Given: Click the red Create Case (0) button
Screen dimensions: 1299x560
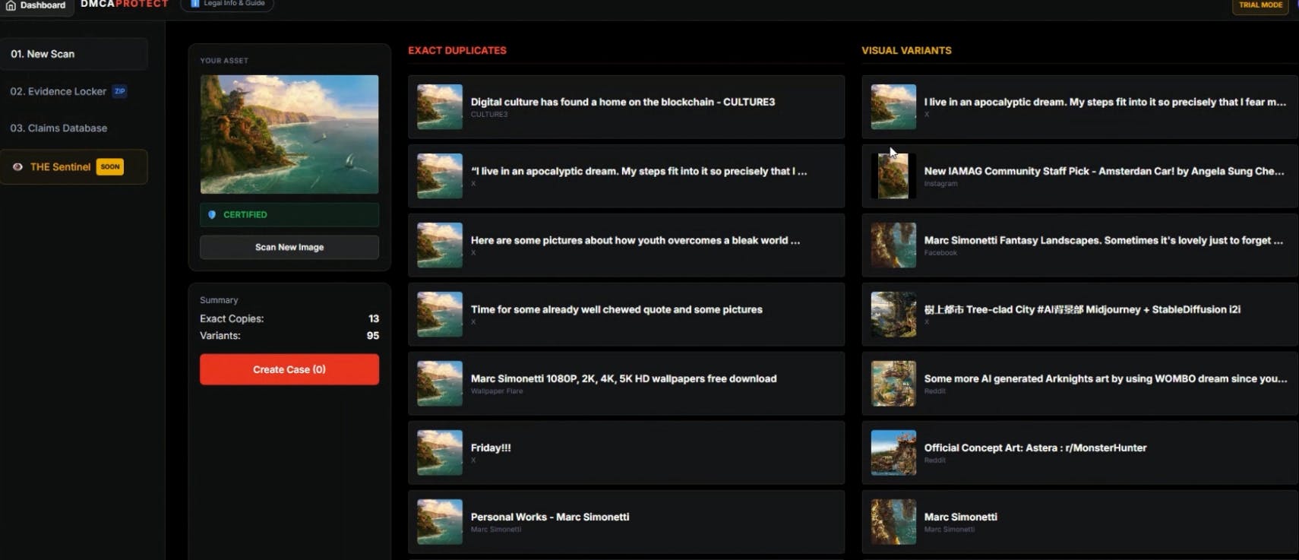Looking at the screenshot, I should (x=289, y=369).
